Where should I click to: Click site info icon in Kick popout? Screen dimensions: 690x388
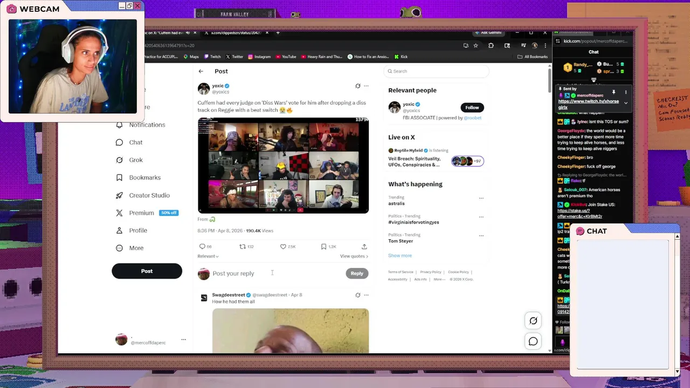click(x=558, y=41)
